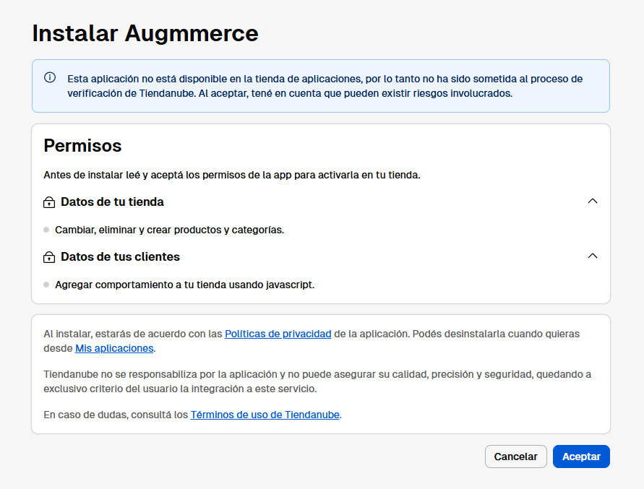The height and width of the screenshot is (489, 644).
Task: Click 'Agregar comportamiento a tu tienda usando javascript.' text
Action: (185, 285)
